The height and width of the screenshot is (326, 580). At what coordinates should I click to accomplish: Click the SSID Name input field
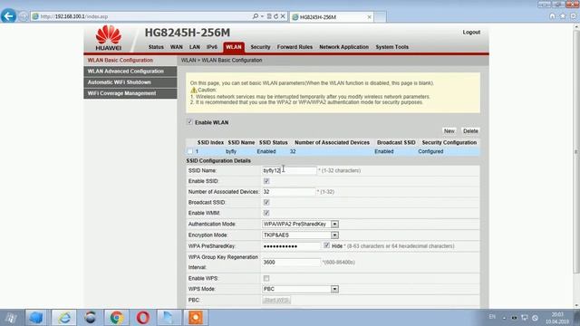(289, 170)
